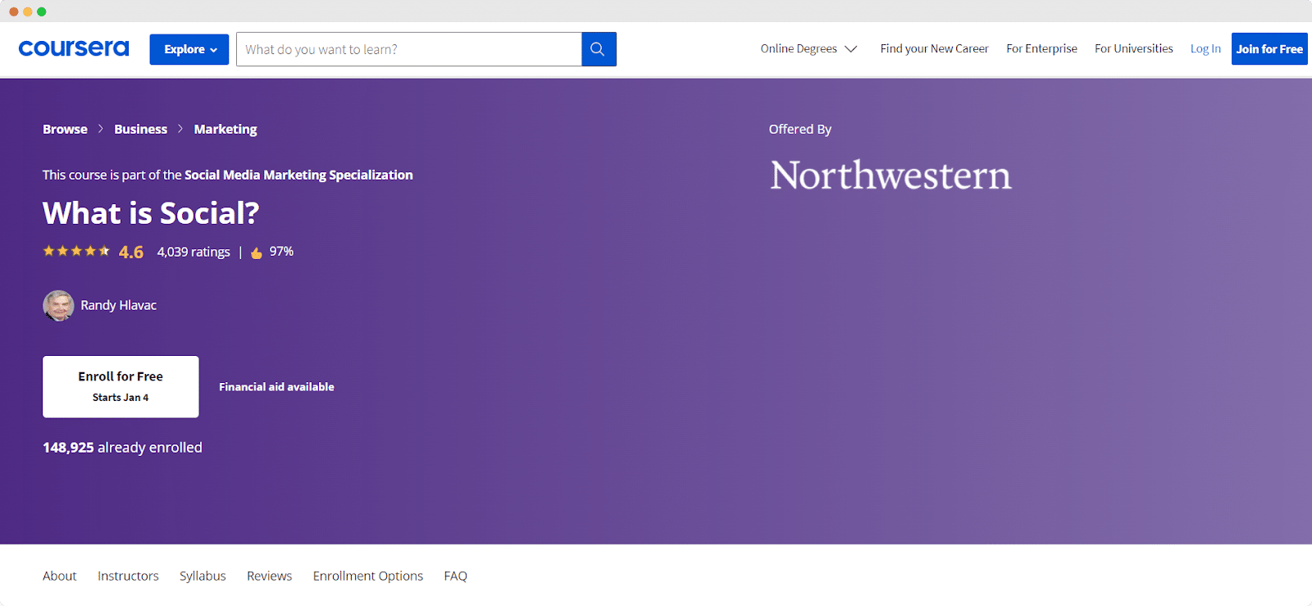Select the Syllabus tab
The image size is (1312, 606).
(203, 576)
